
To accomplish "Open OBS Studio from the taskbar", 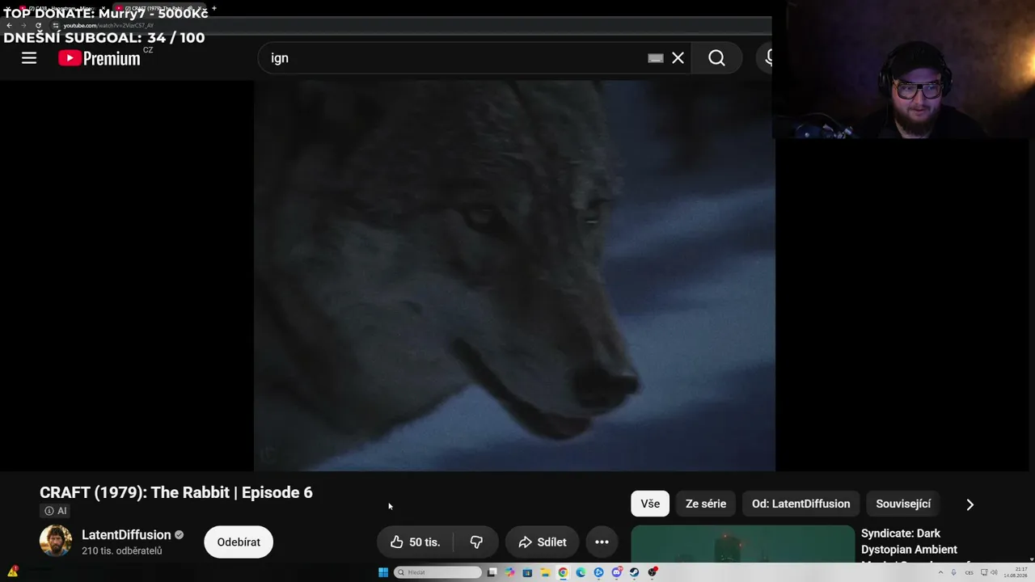I will pyautogui.click(x=653, y=572).
